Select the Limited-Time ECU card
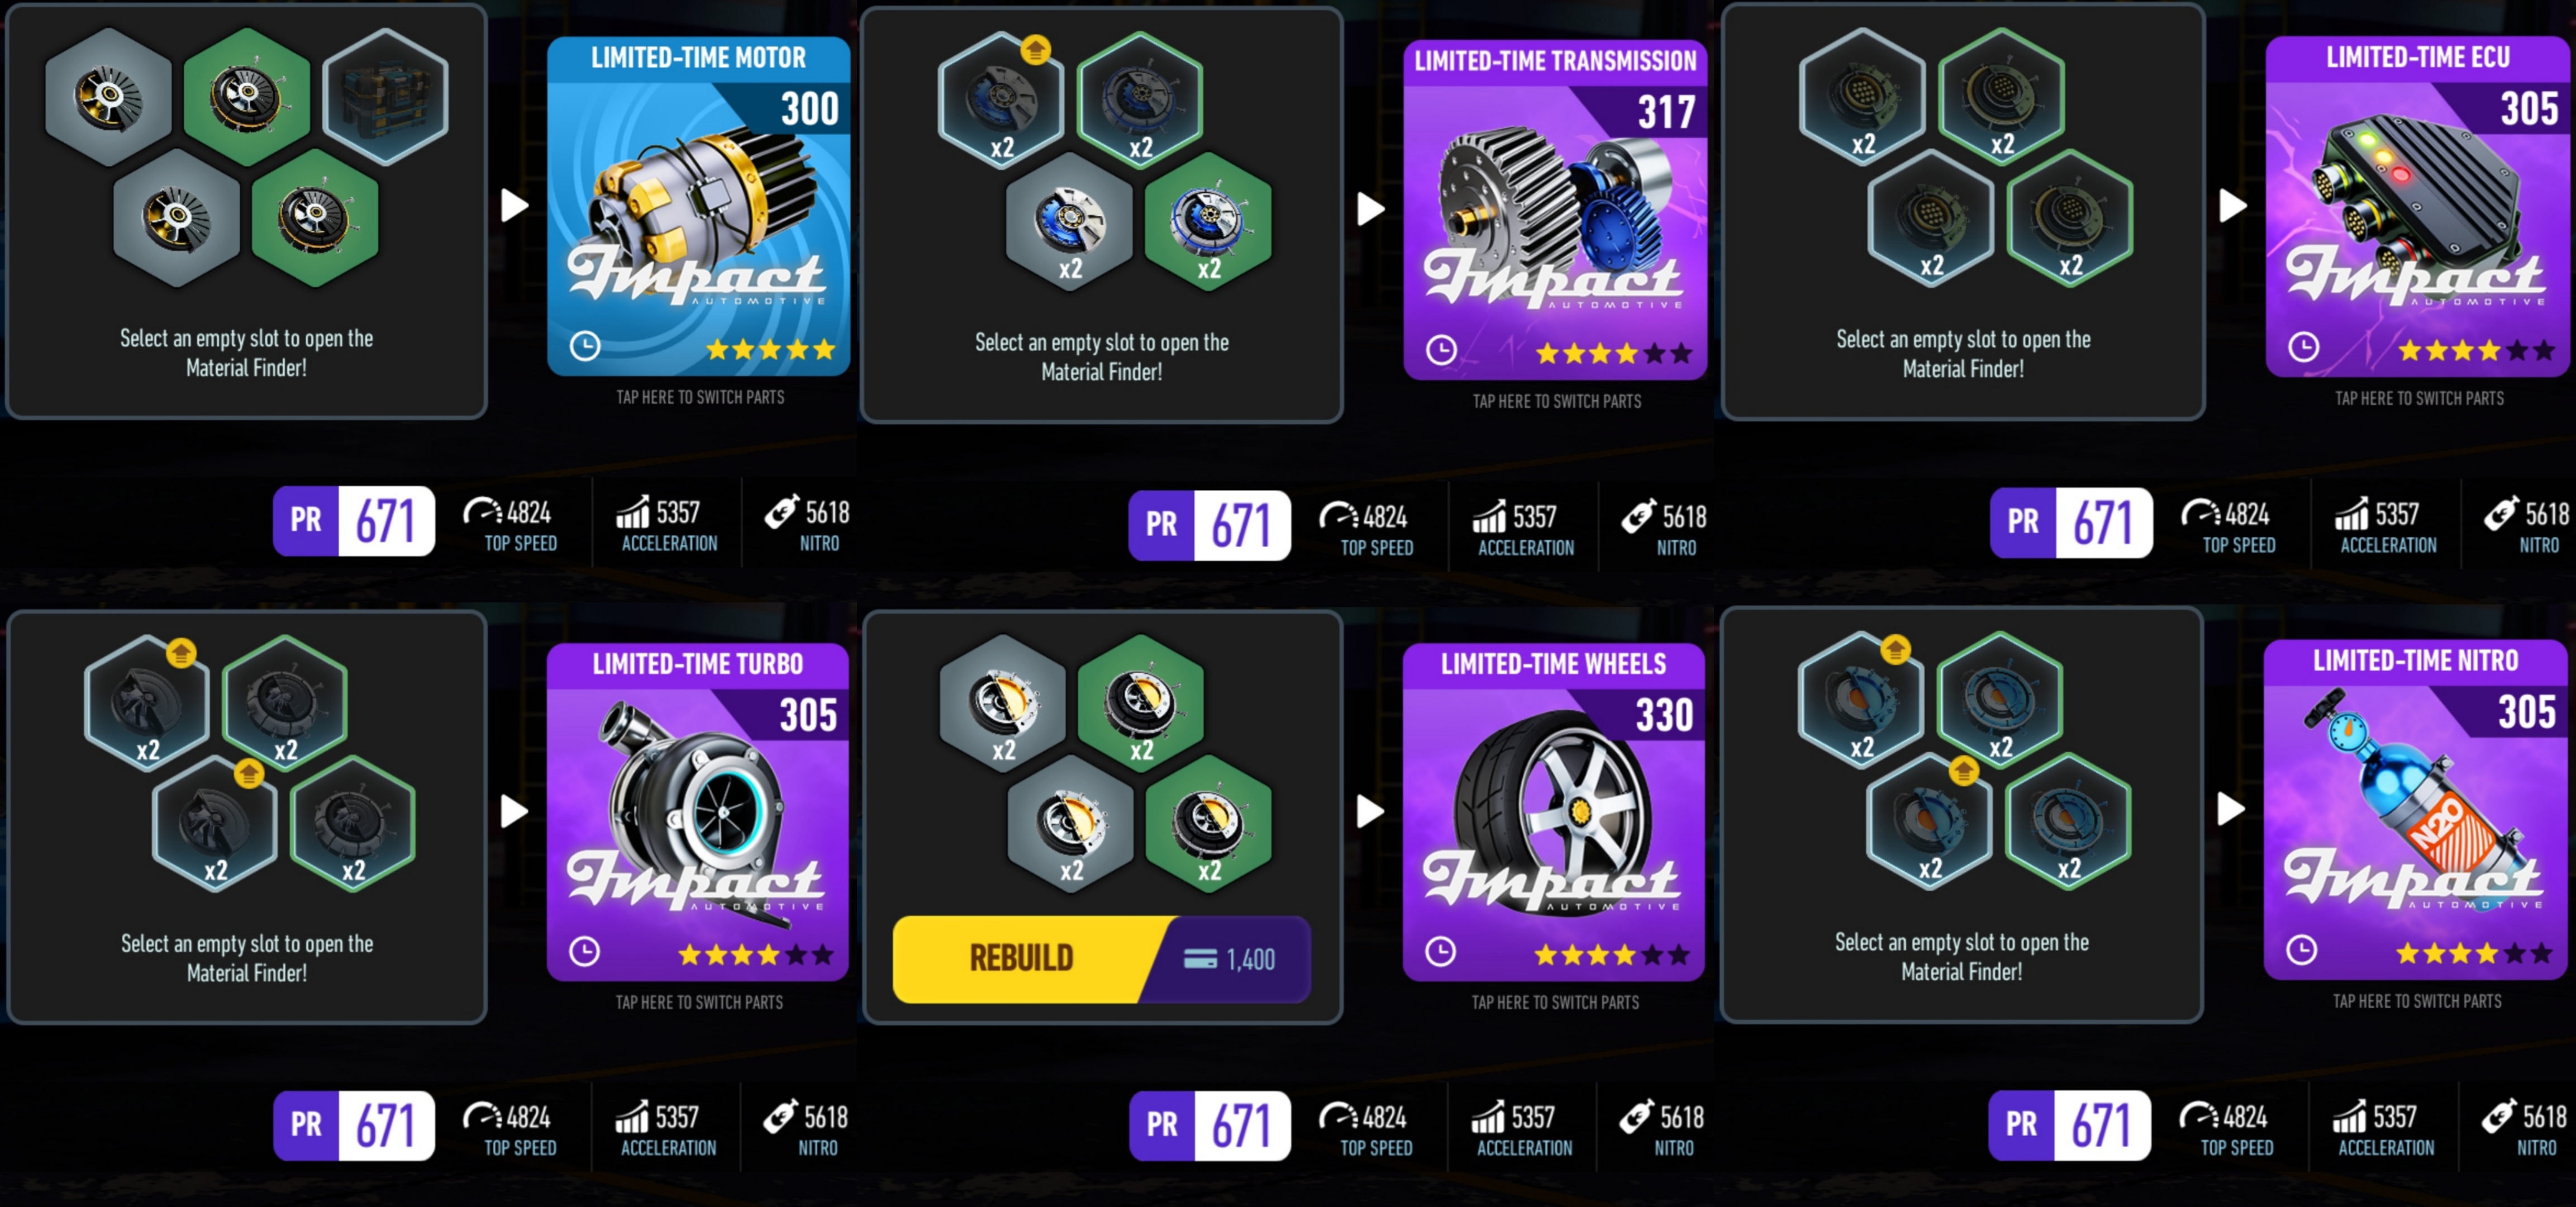This screenshot has width=2576, height=1207. [2417, 207]
